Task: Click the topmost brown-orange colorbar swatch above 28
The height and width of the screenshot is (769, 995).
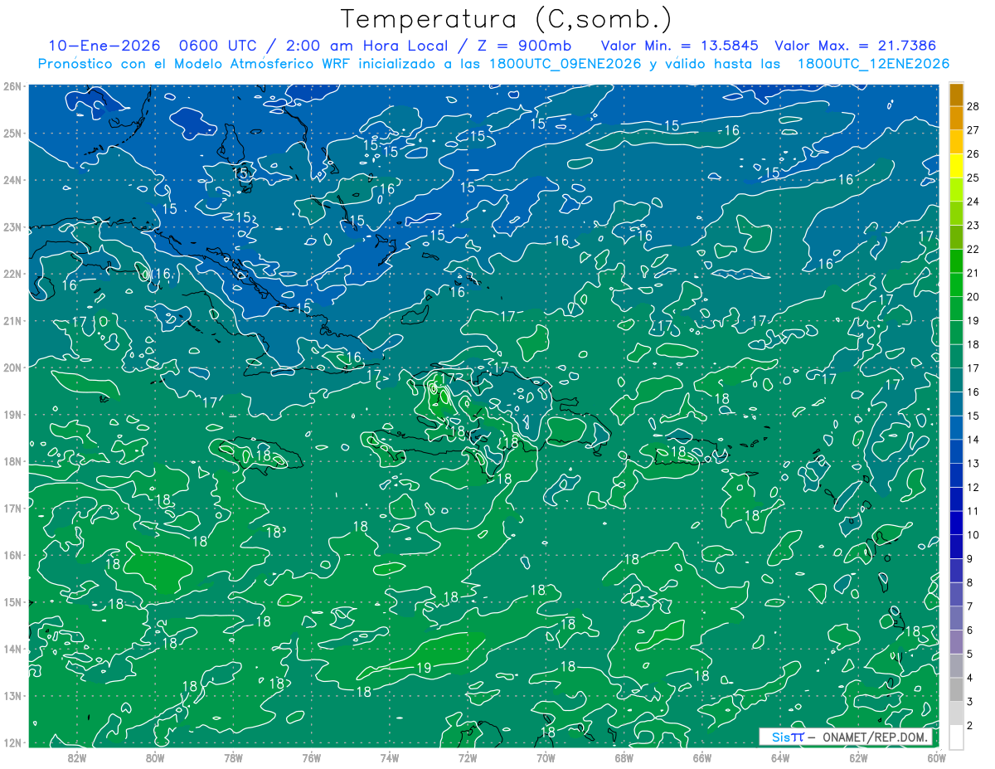Action: (957, 95)
